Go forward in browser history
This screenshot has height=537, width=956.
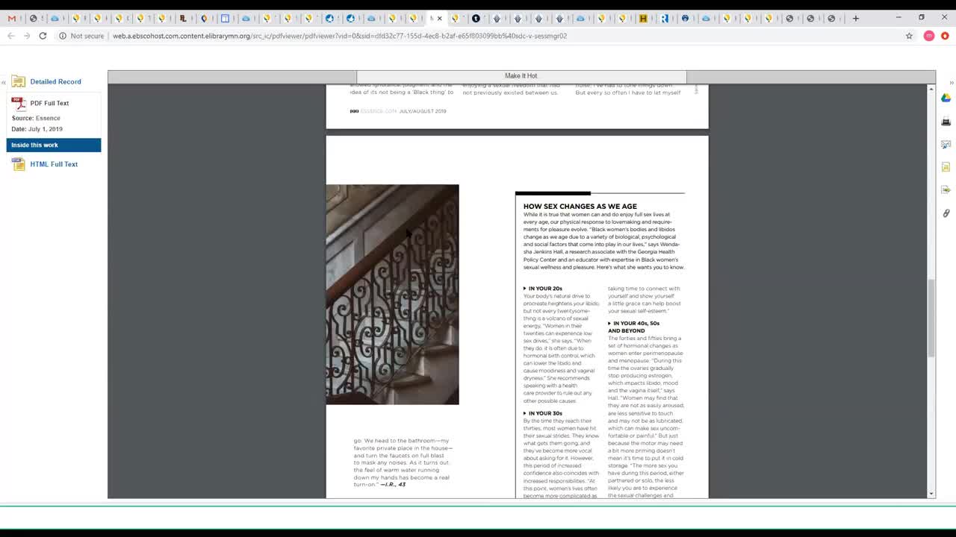pyautogui.click(x=26, y=36)
